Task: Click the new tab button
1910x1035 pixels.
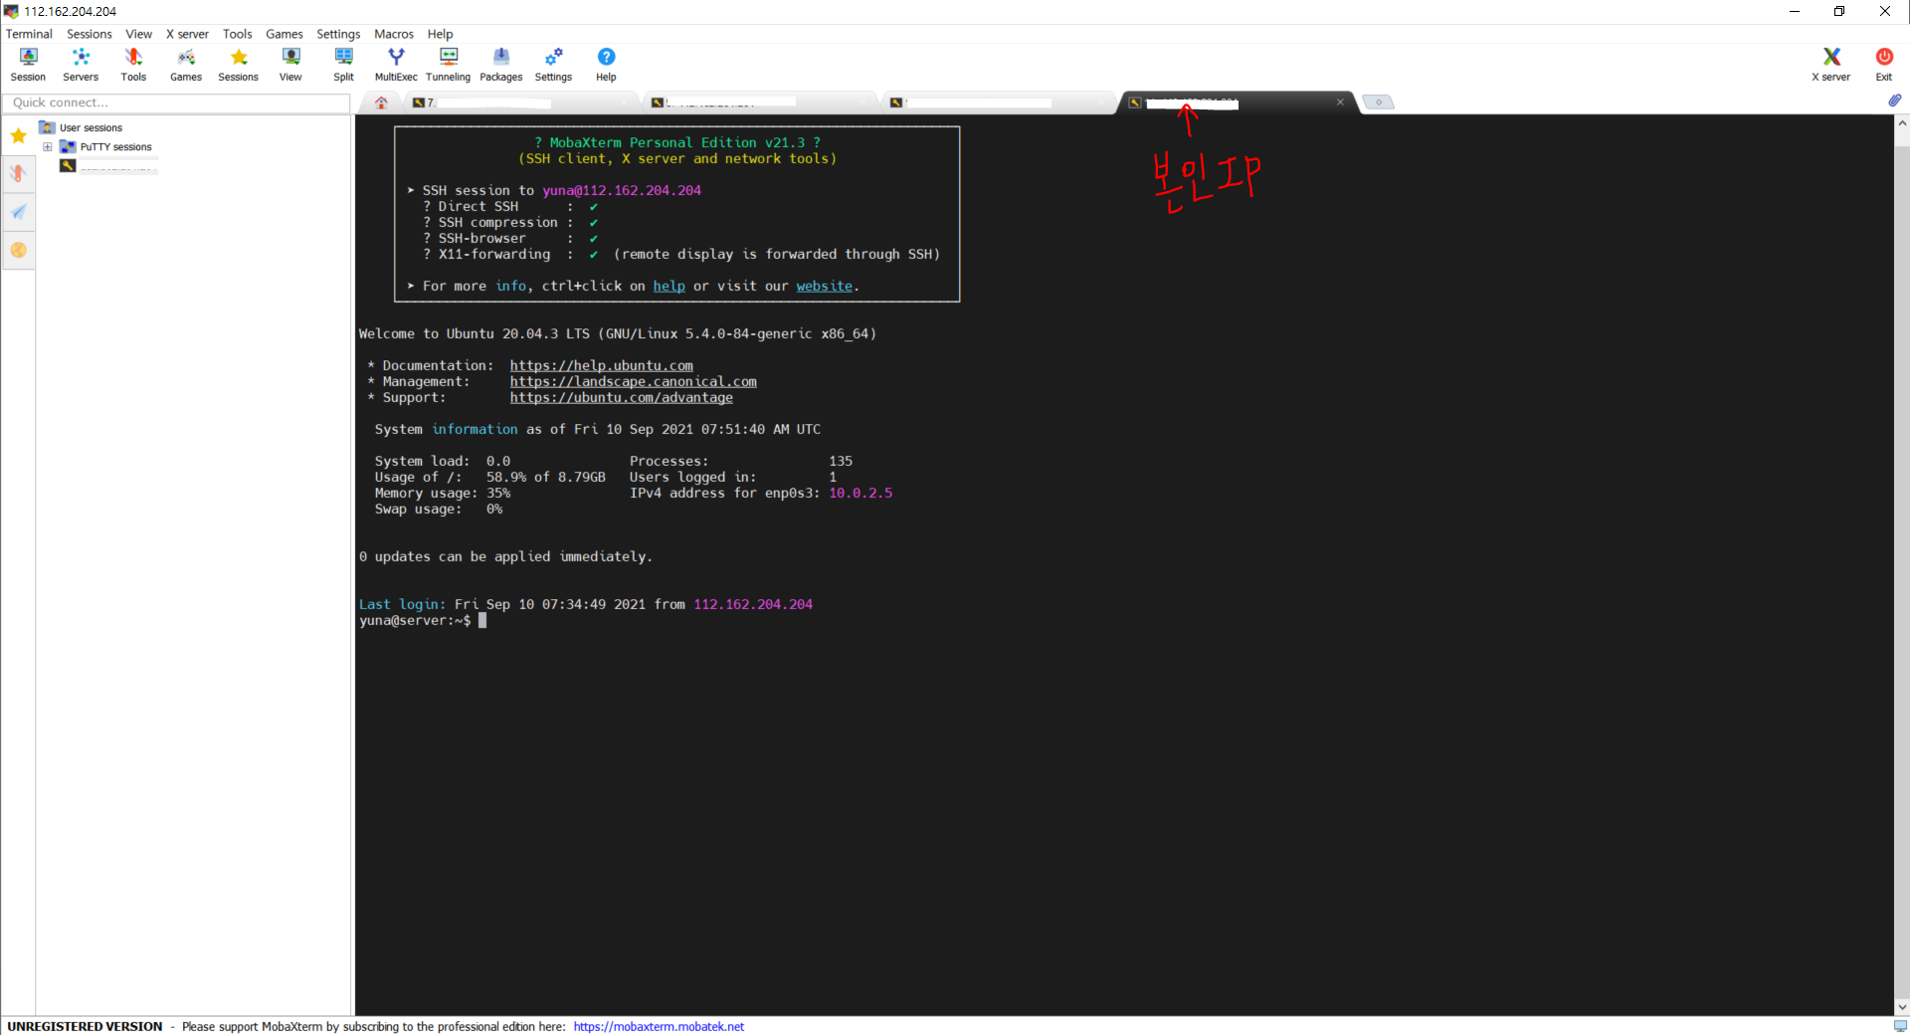Action: (x=1378, y=102)
